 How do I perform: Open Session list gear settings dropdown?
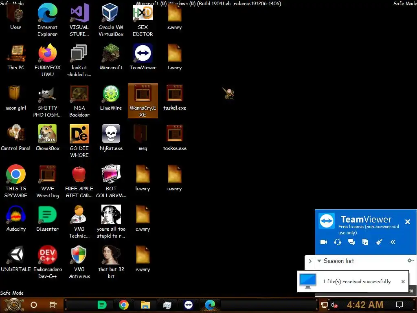pyautogui.click(x=410, y=260)
